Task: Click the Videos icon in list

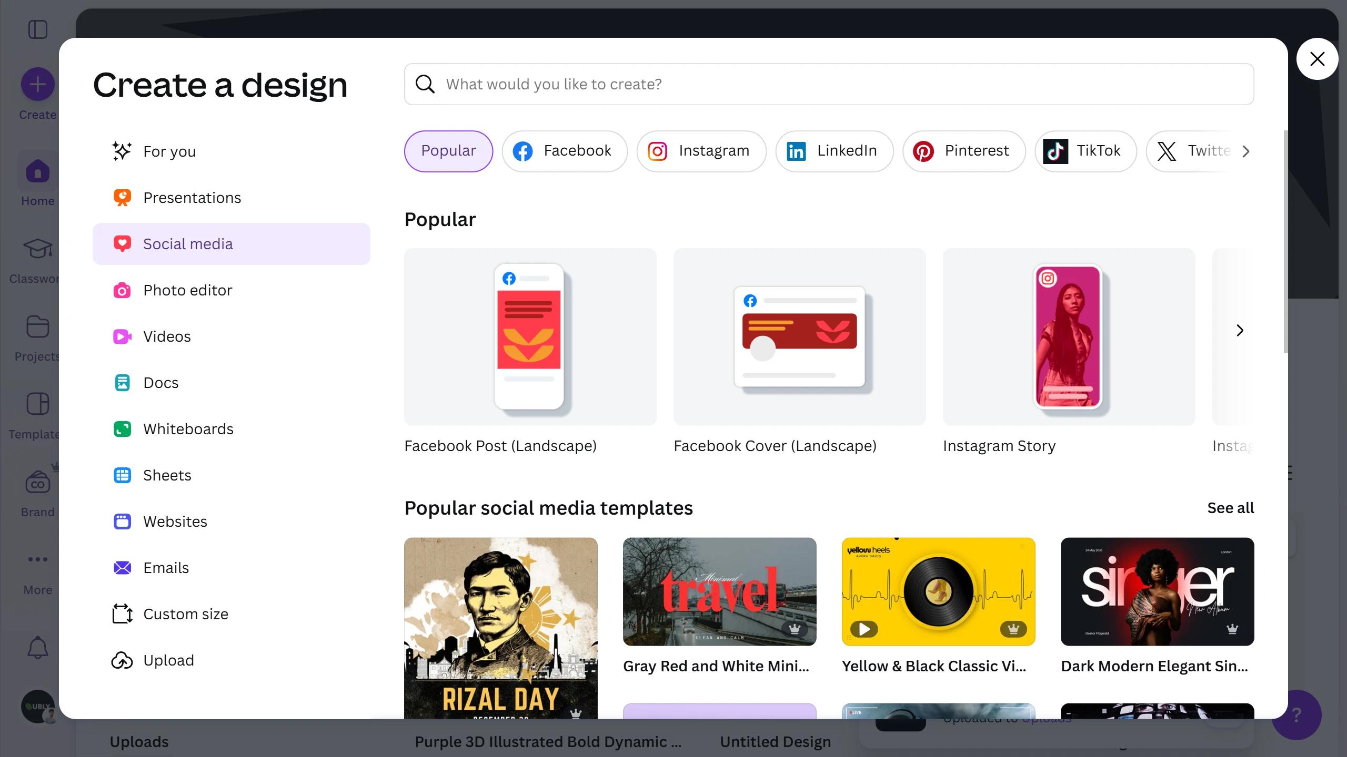Action: tap(122, 336)
